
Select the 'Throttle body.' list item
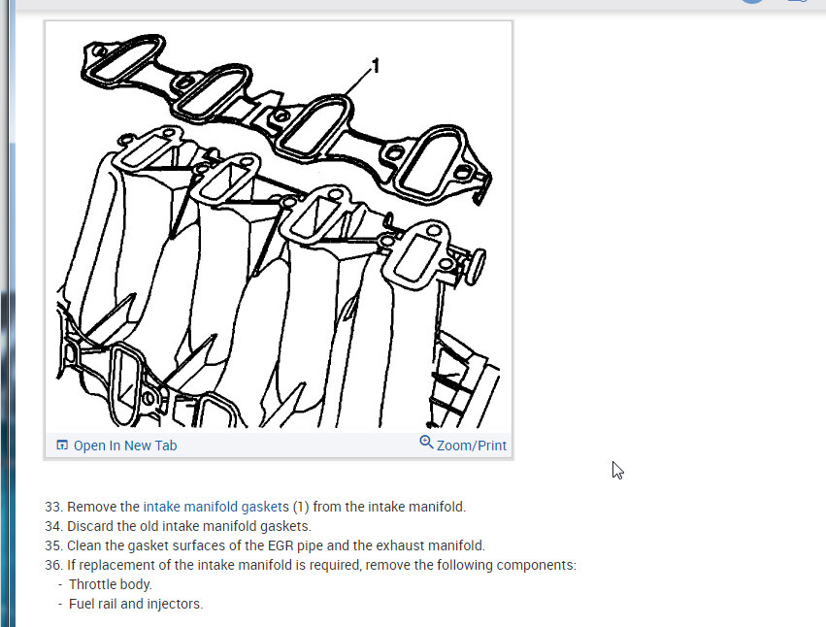(111, 585)
